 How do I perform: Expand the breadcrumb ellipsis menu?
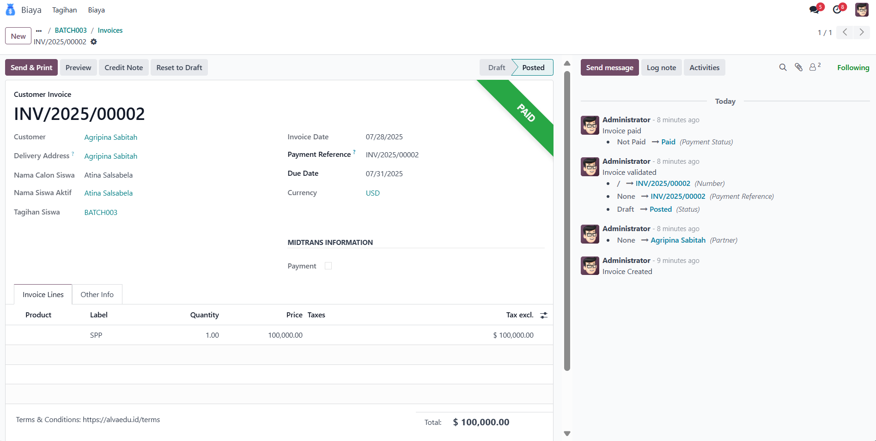click(x=39, y=30)
